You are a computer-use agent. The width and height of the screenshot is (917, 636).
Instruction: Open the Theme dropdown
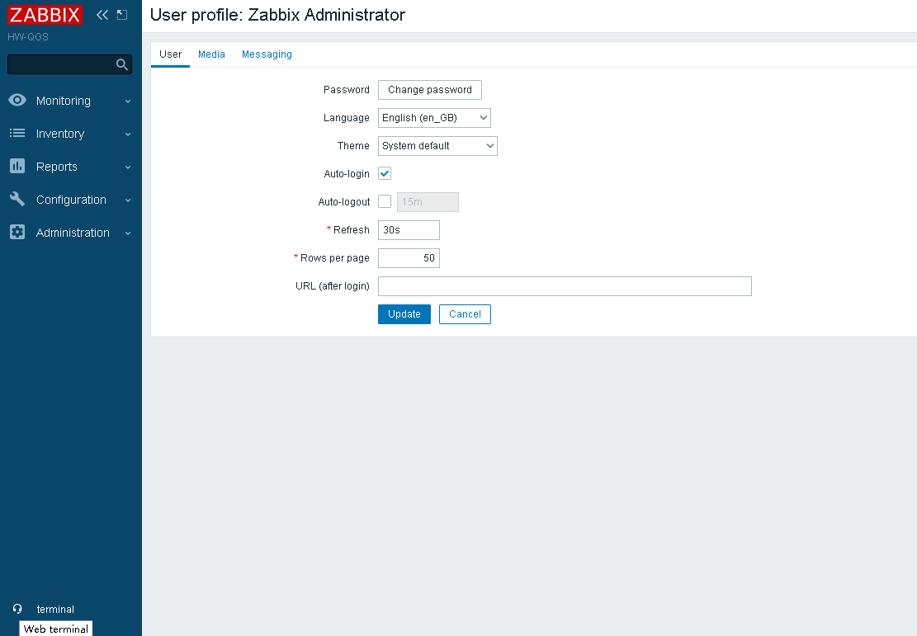437,146
